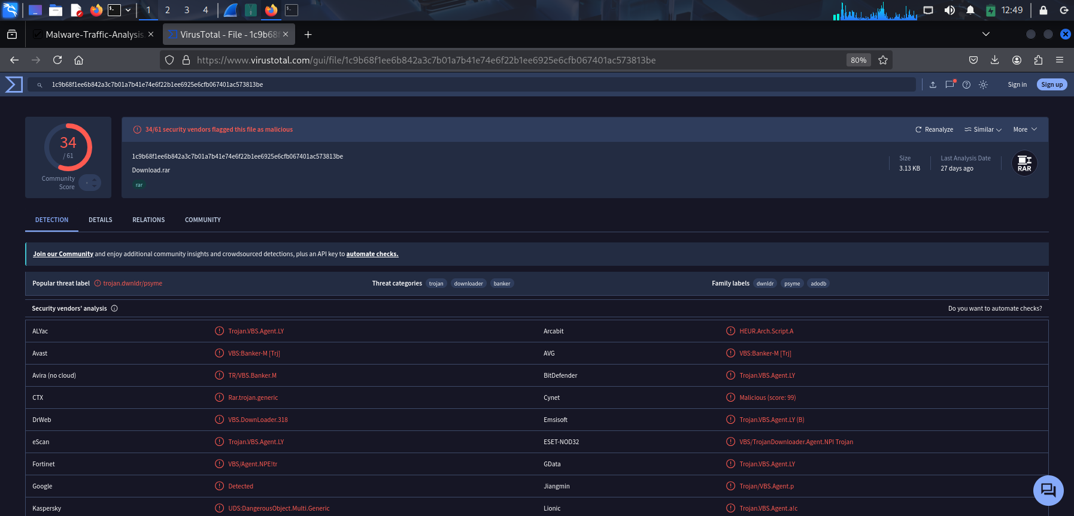Open the VirusTotal chat bubble widget
Viewport: 1074px width, 516px height.
(1048, 490)
